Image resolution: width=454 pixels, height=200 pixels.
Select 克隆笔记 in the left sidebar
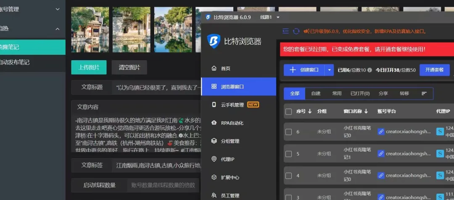(33, 47)
